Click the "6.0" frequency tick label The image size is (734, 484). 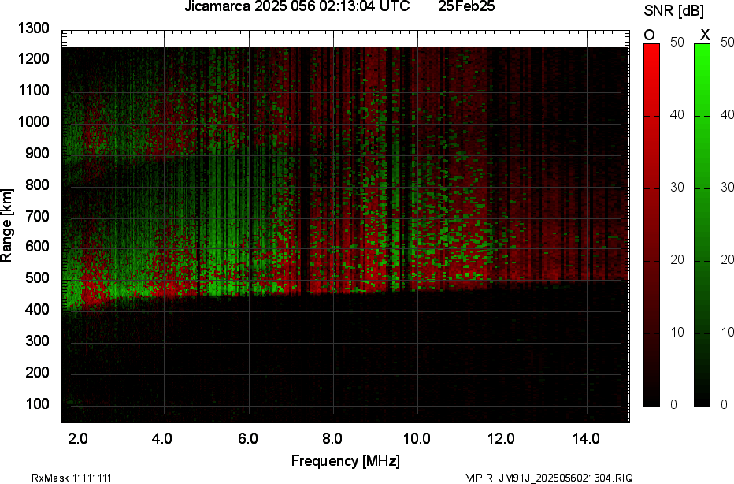click(248, 439)
